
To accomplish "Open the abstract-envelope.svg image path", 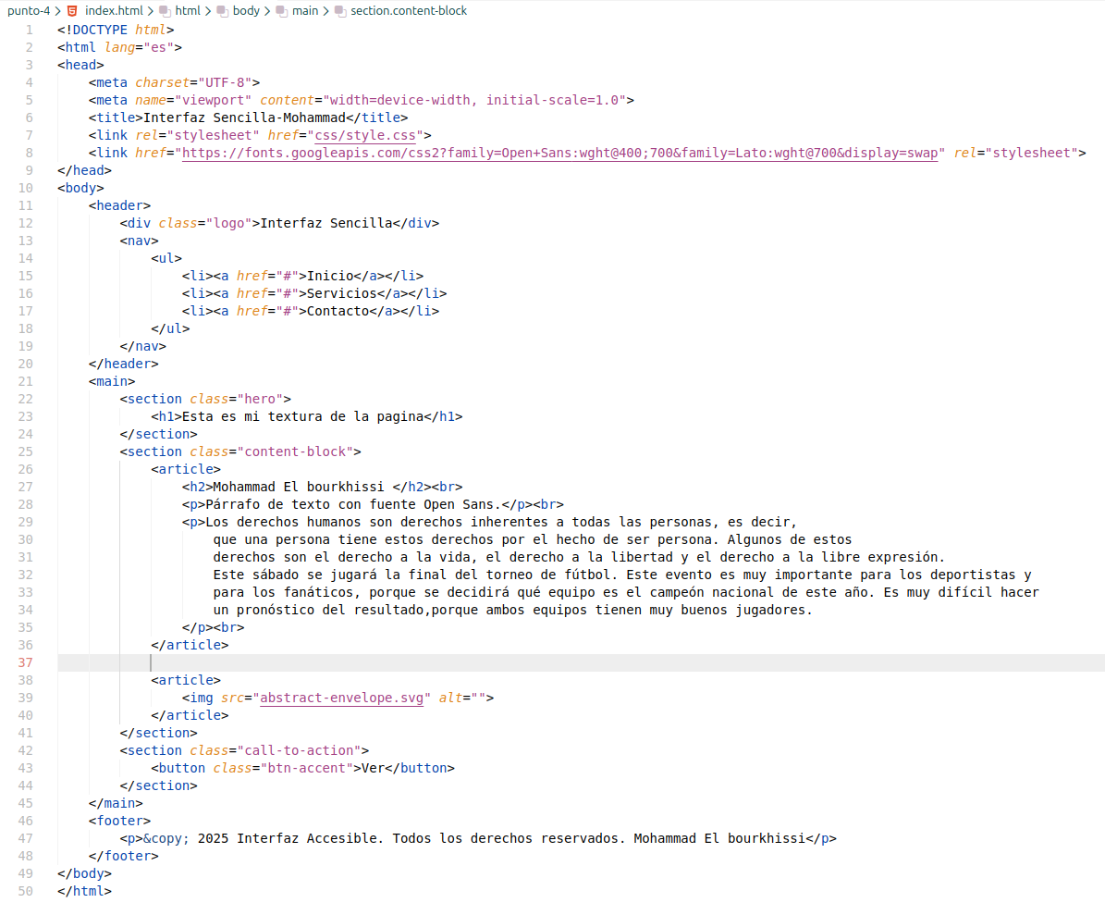I will click(346, 698).
